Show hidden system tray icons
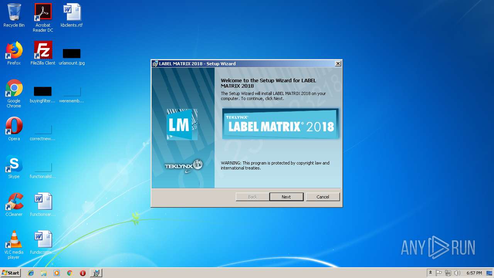The image size is (494, 278). coord(430,273)
